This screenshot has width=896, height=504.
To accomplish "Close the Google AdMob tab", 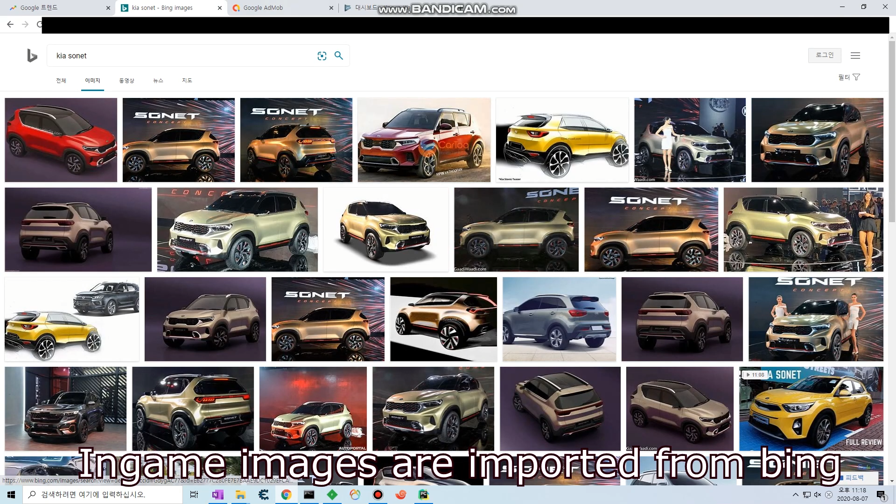I will coord(331,8).
